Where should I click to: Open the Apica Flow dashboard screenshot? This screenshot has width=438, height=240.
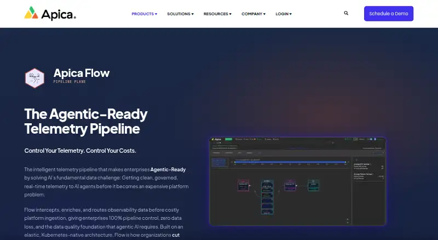[298, 181]
